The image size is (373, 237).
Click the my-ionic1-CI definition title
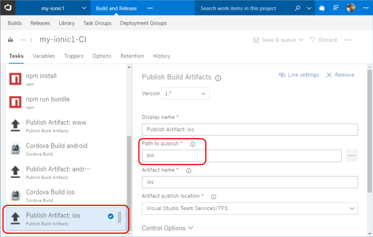point(63,39)
